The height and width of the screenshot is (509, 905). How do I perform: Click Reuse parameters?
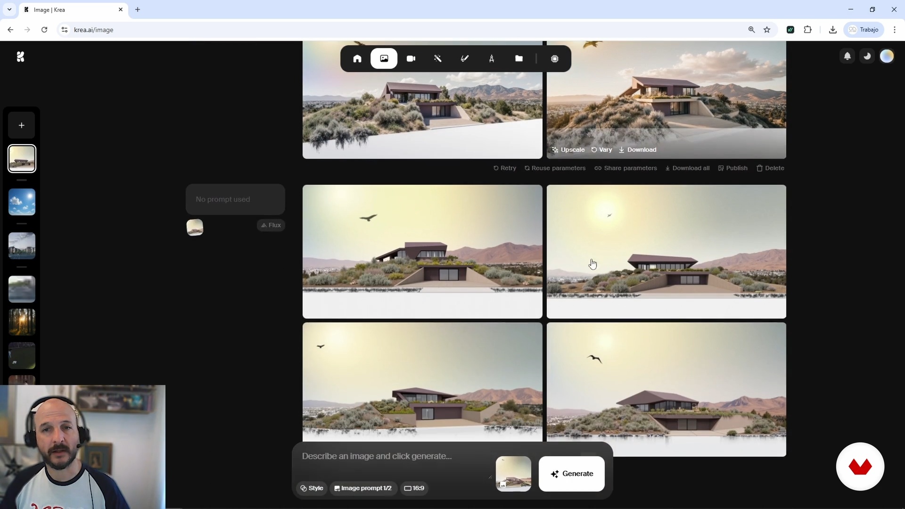tap(555, 168)
